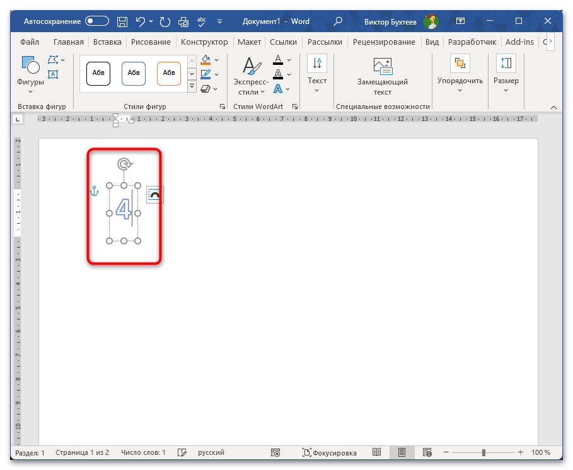Apply the orange-outlined Абв shape style

[169, 72]
